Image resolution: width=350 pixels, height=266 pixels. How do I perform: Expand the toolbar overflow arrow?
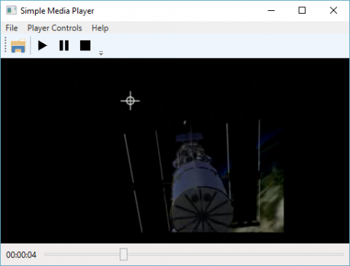101,53
